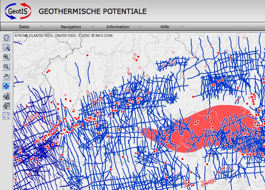Click the Geothermische Potentiale title text

pos(92,11)
